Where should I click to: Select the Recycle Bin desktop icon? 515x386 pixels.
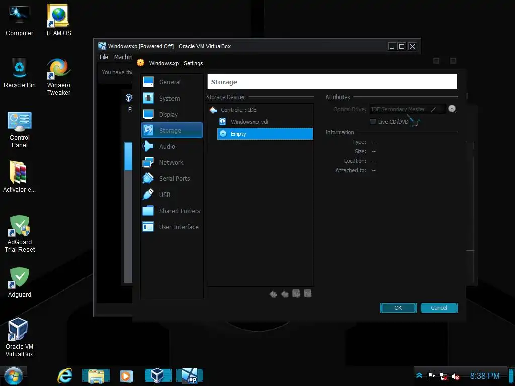[x=20, y=73]
